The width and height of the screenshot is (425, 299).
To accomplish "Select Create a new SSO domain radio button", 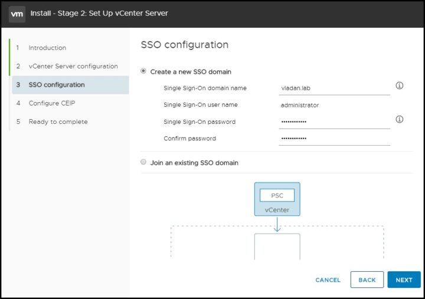I will pos(143,71).
